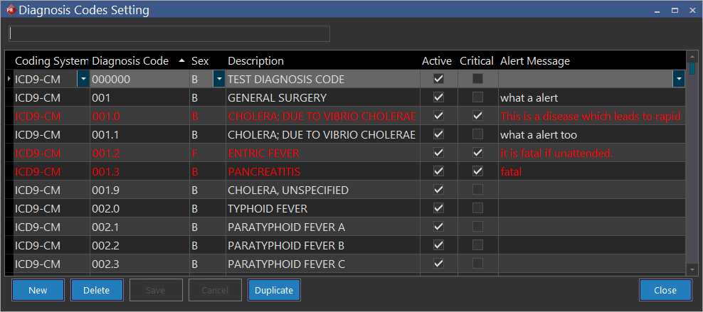
Task: Maximize the Diagnosis Codes Setting window
Action: point(672,10)
